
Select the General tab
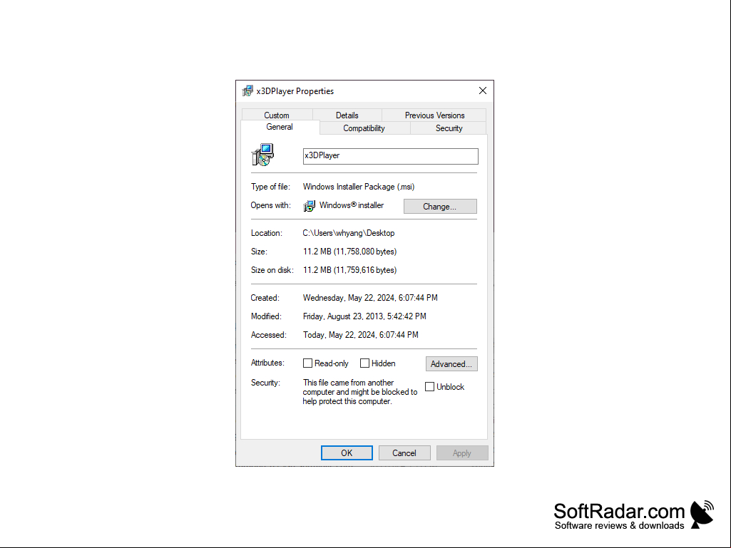280,127
